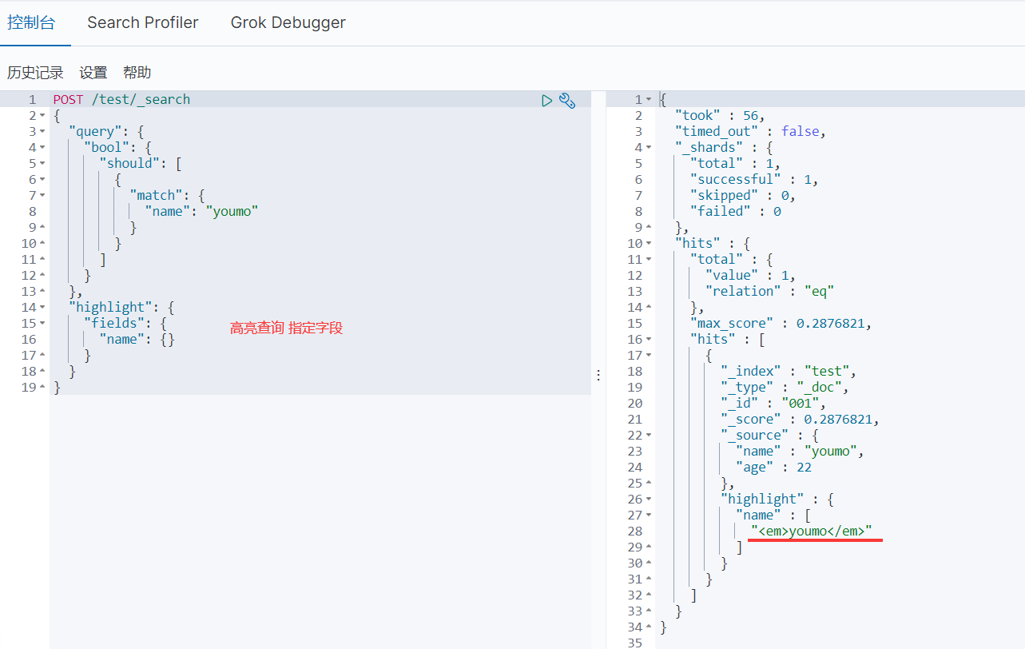This screenshot has width=1025, height=649.
Task: Open 历史记录 history panel
Action: [x=35, y=73]
